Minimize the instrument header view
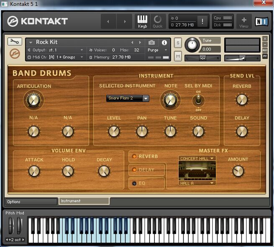The width and height of the screenshot is (274, 247). pyautogui.click(x=265, y=44)
